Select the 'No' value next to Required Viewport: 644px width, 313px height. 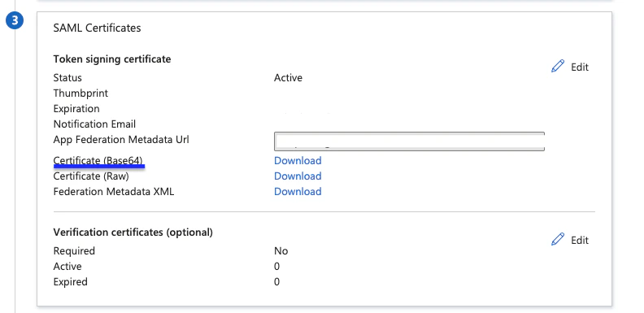coord(281,251)
